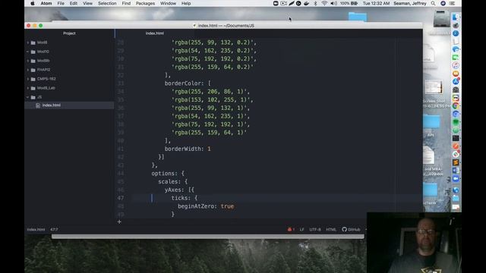Open iTunes music icon in Dock
Screen dimensions: 486x273
click(x=456, y=65)
